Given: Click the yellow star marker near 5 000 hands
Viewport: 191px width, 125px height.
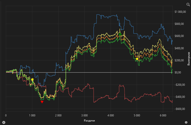Looking at the screenshot, I should (137, 59).
